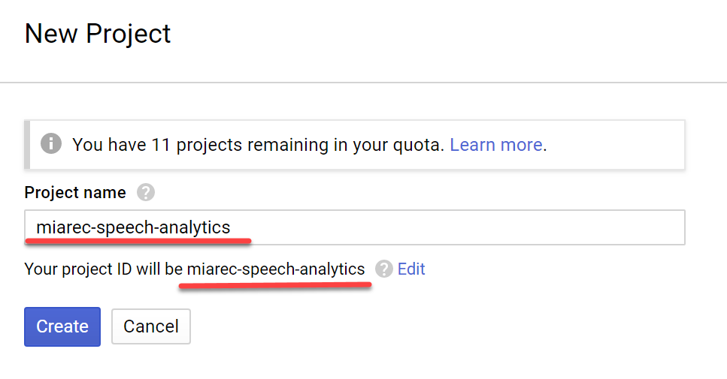Screen dimensions: 727x379
Task: Focus the Project name input field
Action: pyautogui.click(x=355, y=227)
